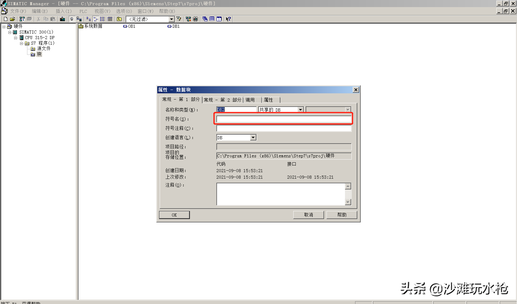Click the Accessible Nodes toolbar icon
The height and width of the screenshot is (304, 517).
coord(22,19)
